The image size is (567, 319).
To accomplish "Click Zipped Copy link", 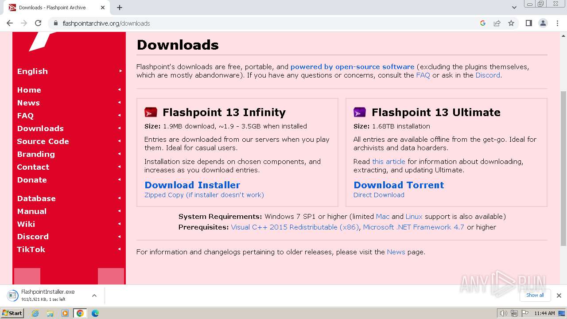I will pyautogui.click(x=204, y=195).
